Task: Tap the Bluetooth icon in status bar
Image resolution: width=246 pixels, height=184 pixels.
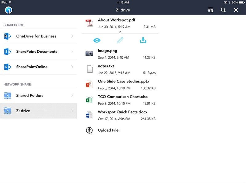Action: pyautogui.click(x=229, y=2)
